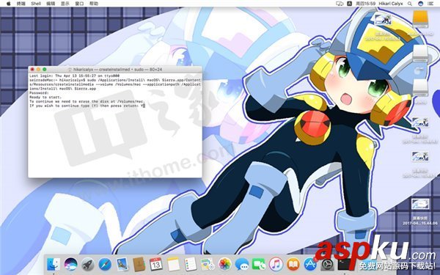Viewport: 440px width, 275px height.
Task: Open Calendar icon showing 13
Action: (x=156, y=264)
